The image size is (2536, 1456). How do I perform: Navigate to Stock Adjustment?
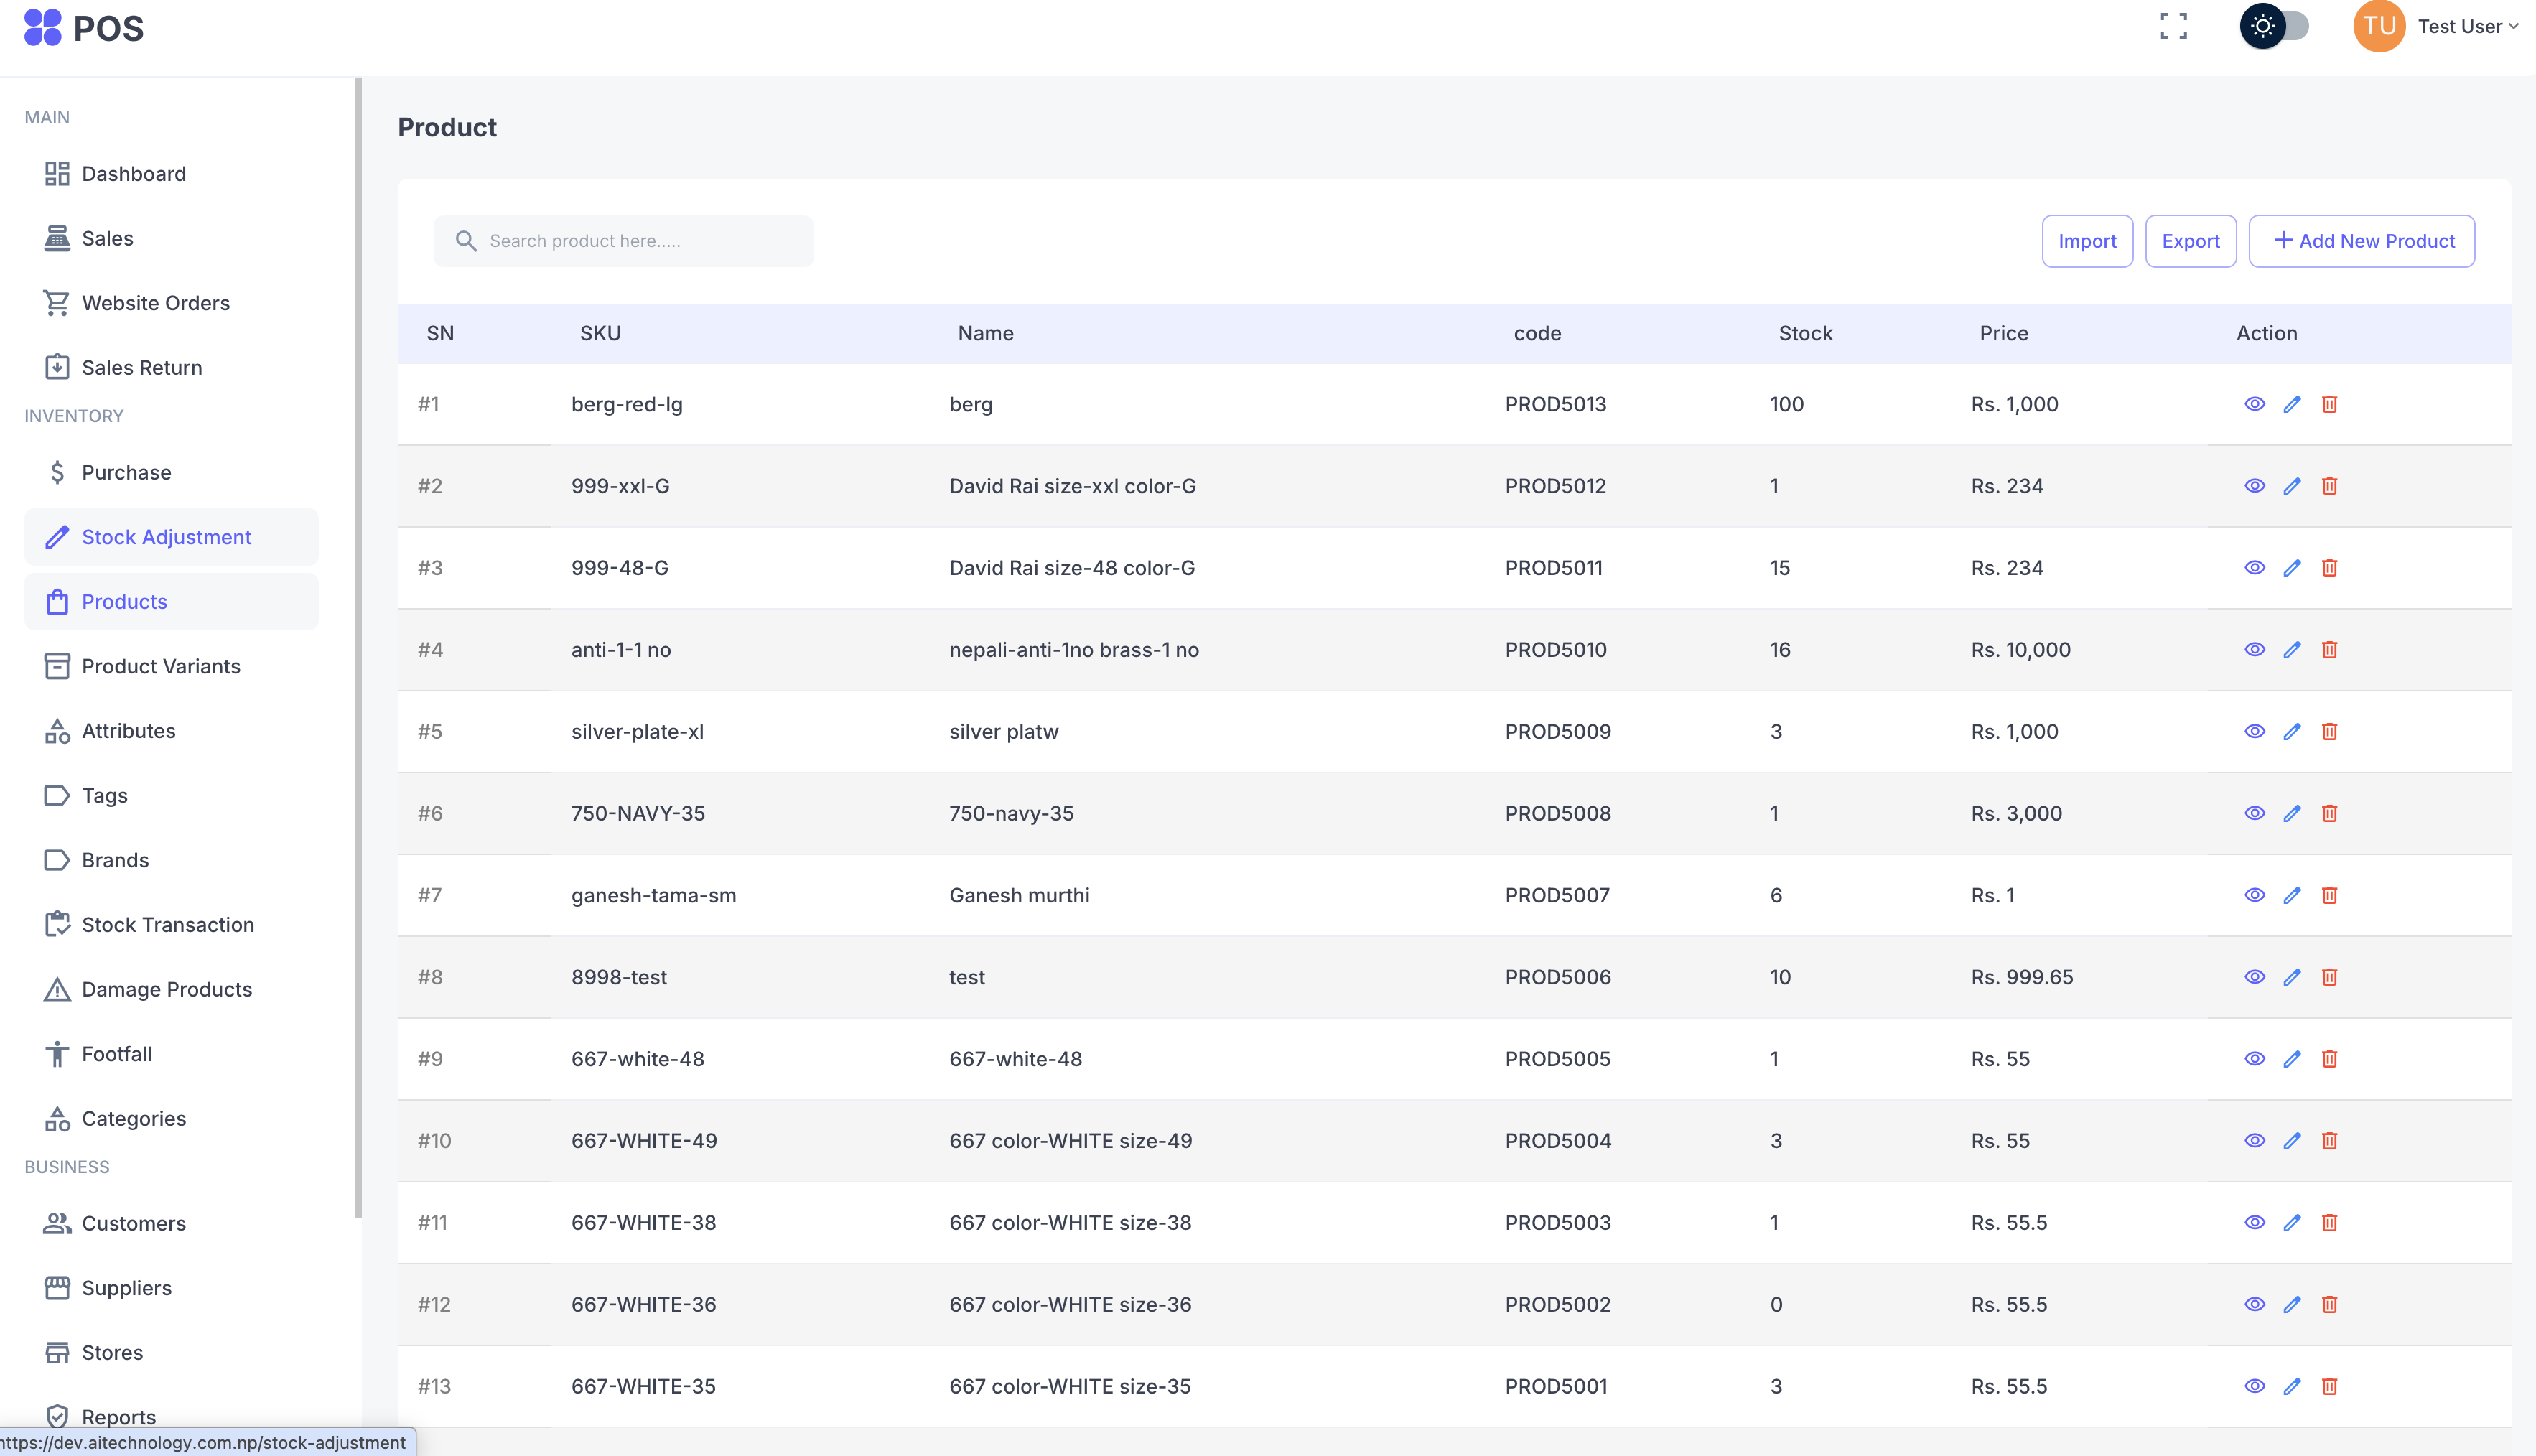click(x=167, y=537)
